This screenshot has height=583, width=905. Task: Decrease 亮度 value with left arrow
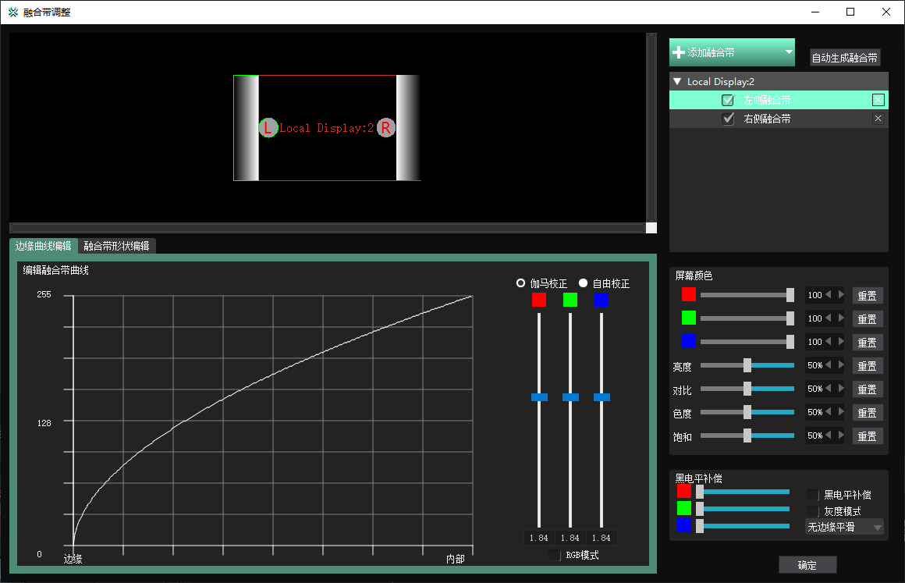829,365
